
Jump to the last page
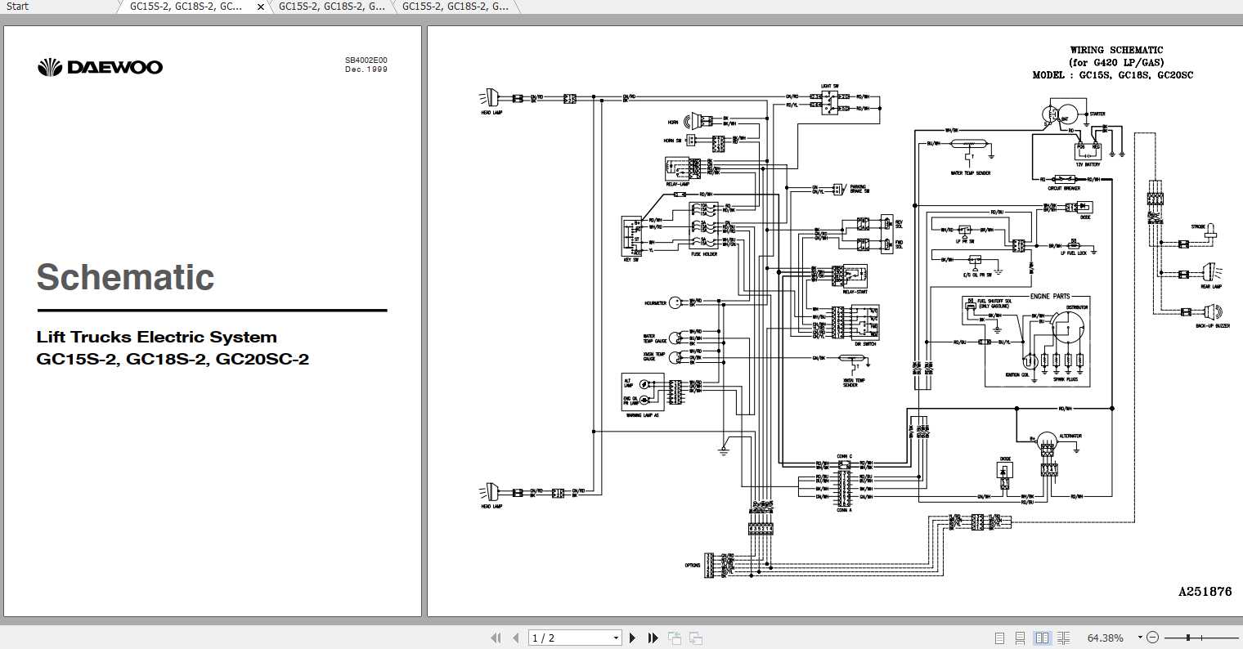click(652, 638)
